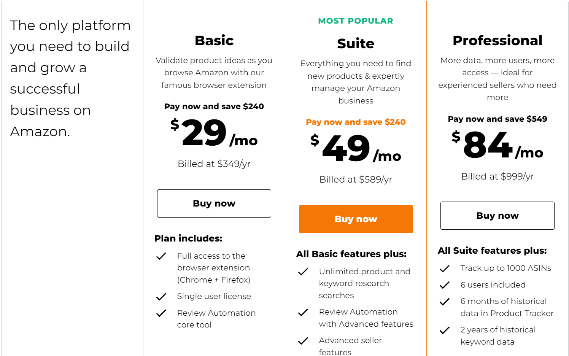Click the Suite plan heading
Viewport: 569px width, 356px height.
(x=356, y=44)
